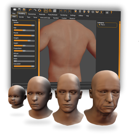Viewport: 139px width, 135px height.
Task: Switch to the Materials tab
Action: point(42,14)
